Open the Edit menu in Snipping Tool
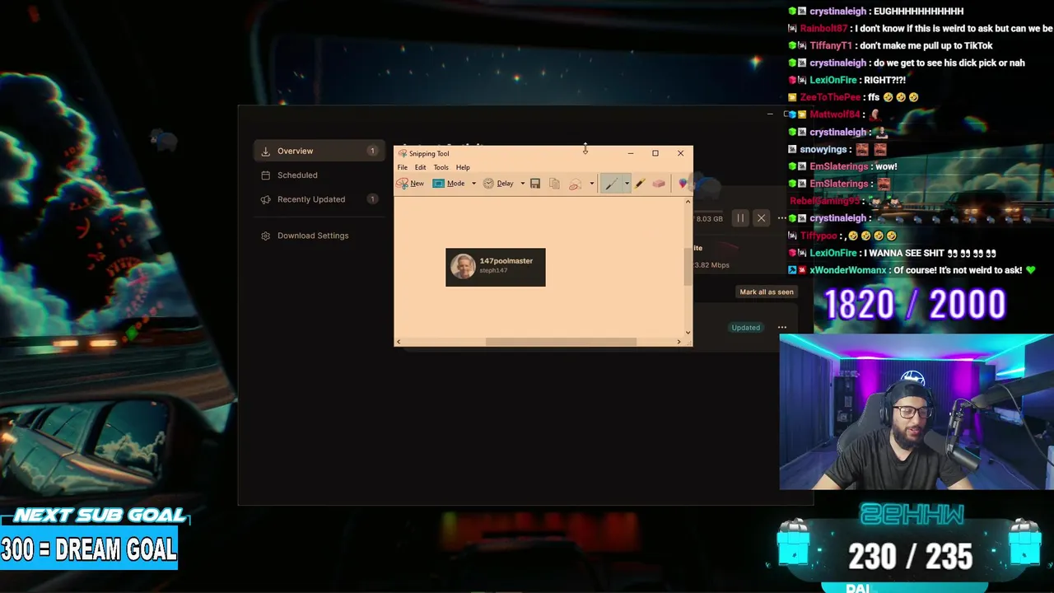 coord(420,167)
